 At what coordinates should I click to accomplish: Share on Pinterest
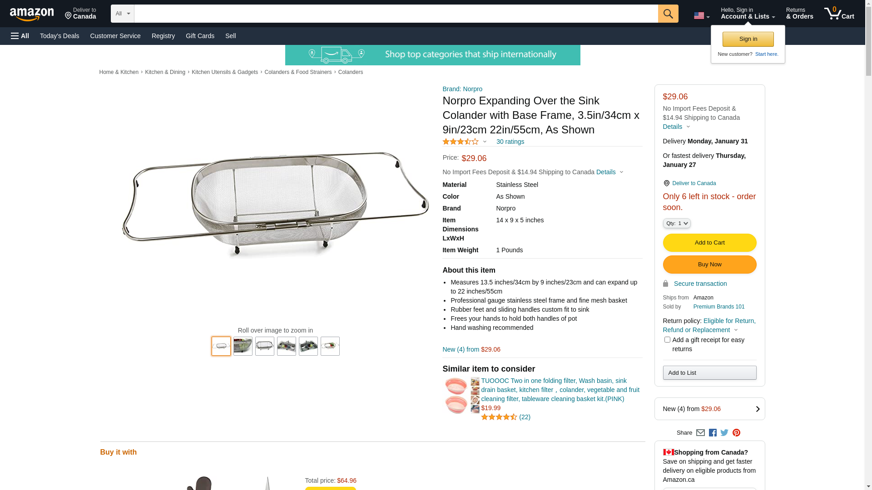[x=736, y=433]
